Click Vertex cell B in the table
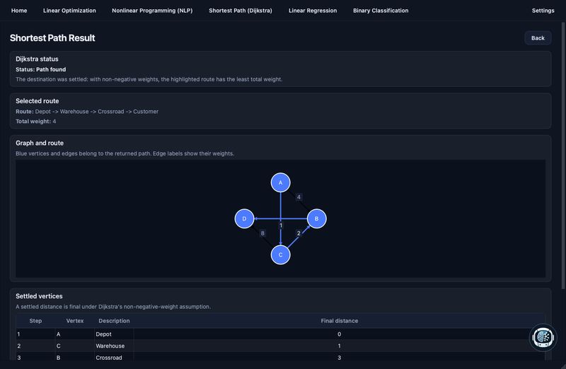Viewport: 566px width, 369px height. tap(75, 358)
